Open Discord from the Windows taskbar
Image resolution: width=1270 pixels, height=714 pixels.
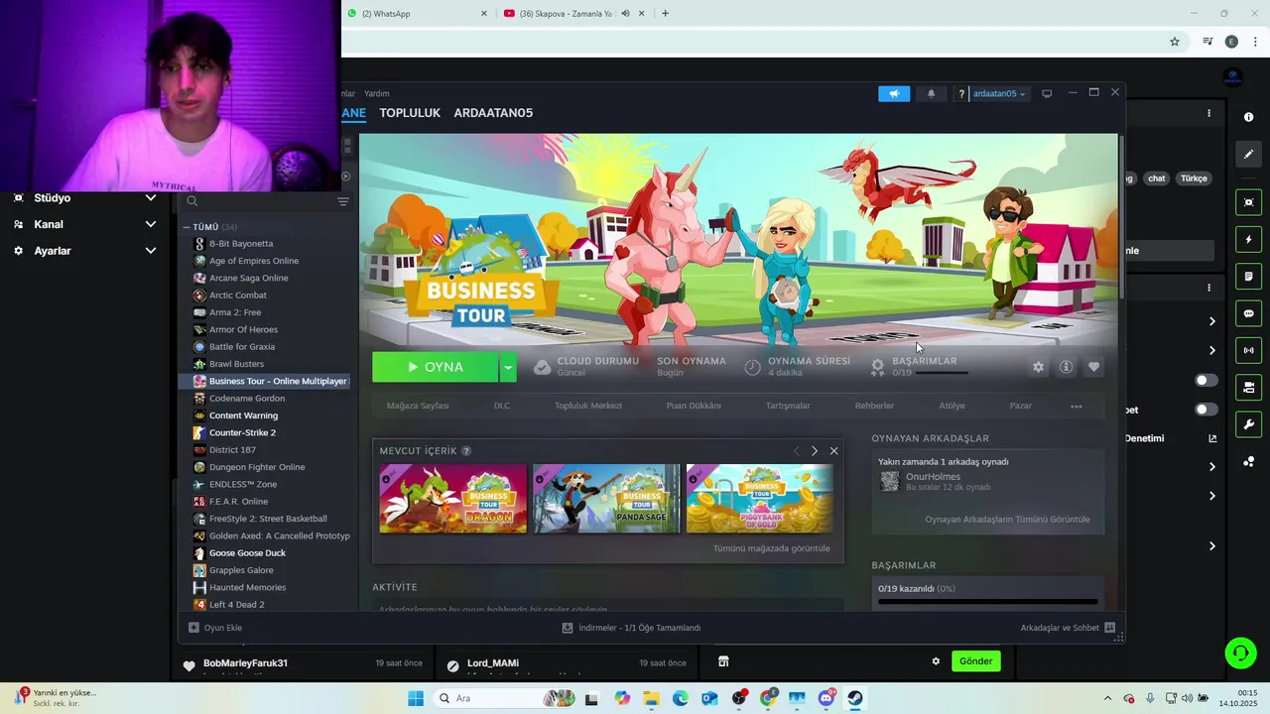[x=826, y=698]
